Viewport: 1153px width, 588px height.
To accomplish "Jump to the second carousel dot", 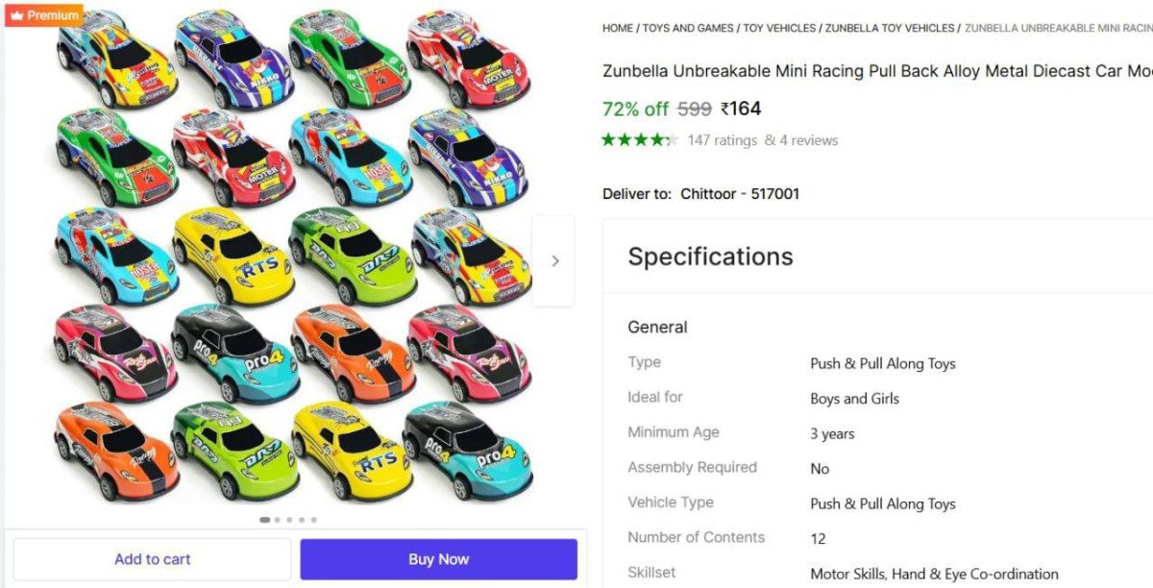I will pos(278,520).
